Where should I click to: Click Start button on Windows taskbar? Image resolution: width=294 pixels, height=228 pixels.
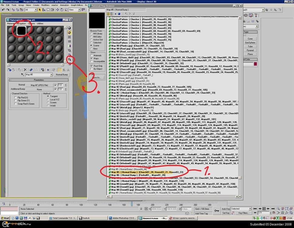click(x=5, y=218)
